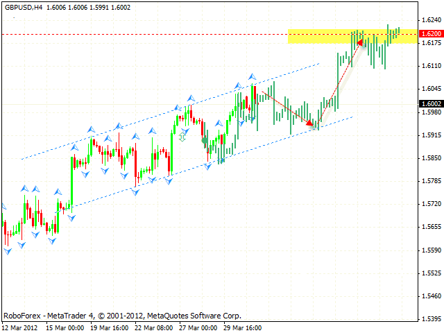Click the small green marker left of red candle
Viewport: 444px width, 333px height.
click(x=182, y=137)
